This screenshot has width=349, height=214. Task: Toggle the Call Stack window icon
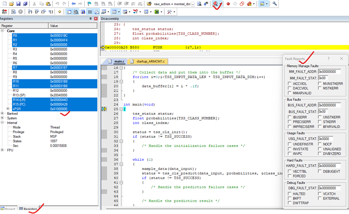[96, 12]
